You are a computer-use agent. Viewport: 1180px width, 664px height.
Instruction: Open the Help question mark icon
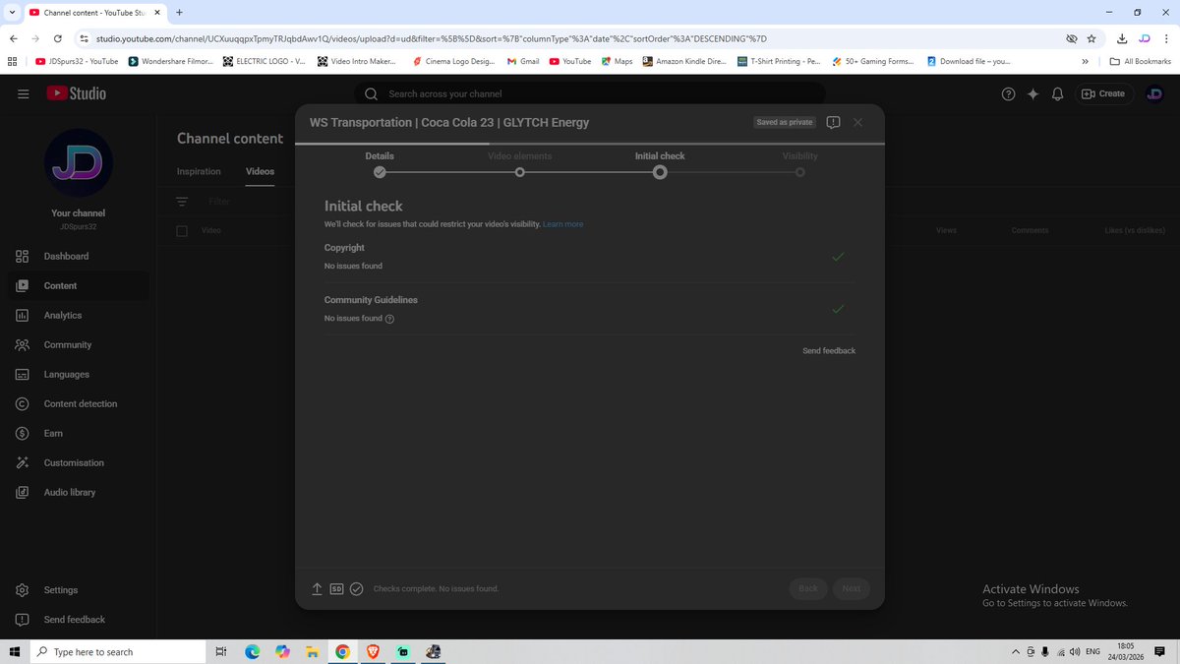(x=1008, y=93)
